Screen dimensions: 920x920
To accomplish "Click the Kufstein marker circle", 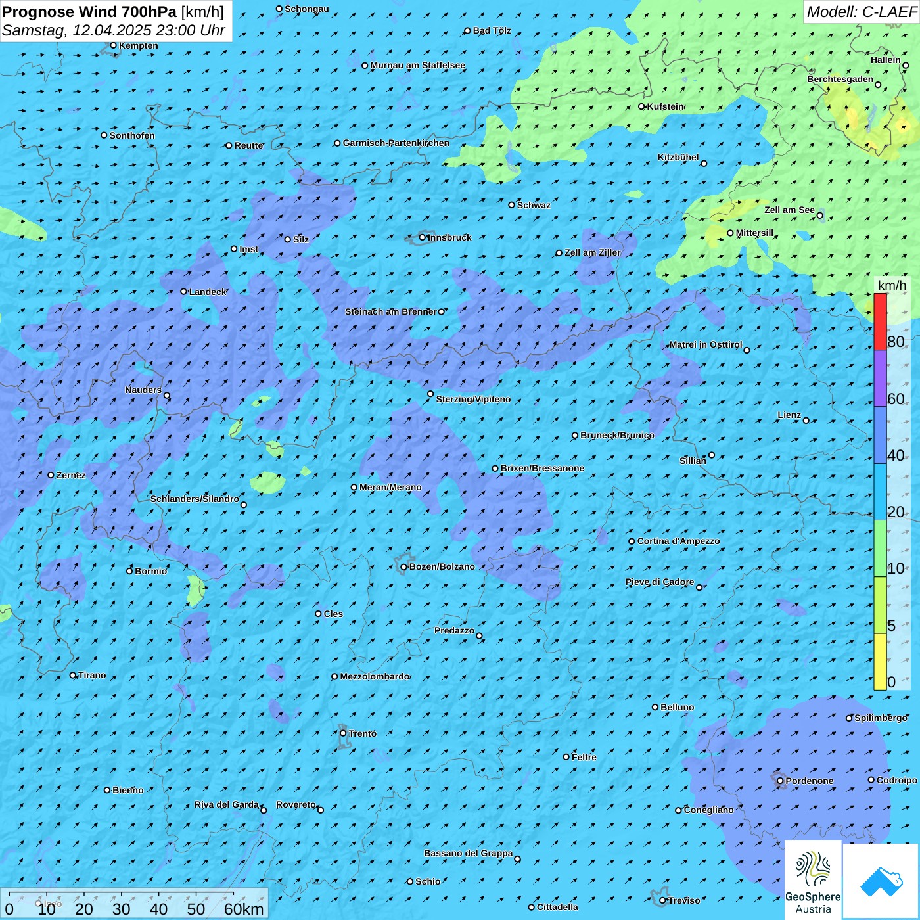I will (642, 106).
